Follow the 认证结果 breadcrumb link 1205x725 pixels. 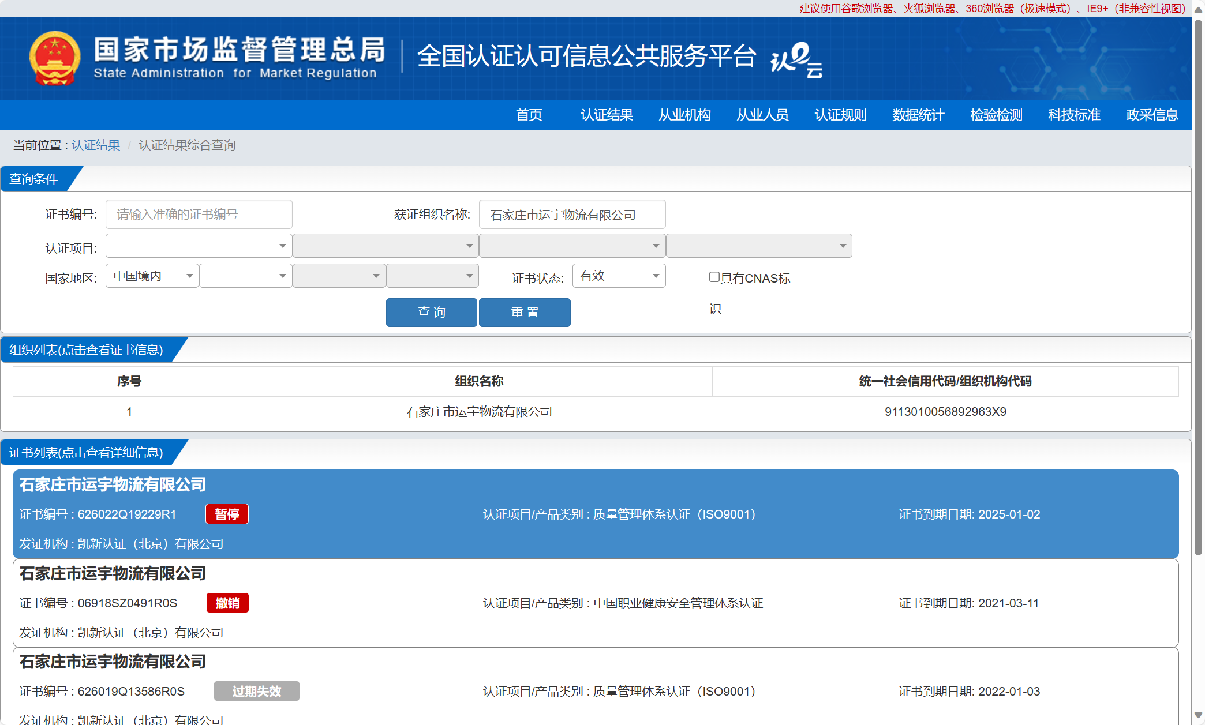click(x=96, y=145)
